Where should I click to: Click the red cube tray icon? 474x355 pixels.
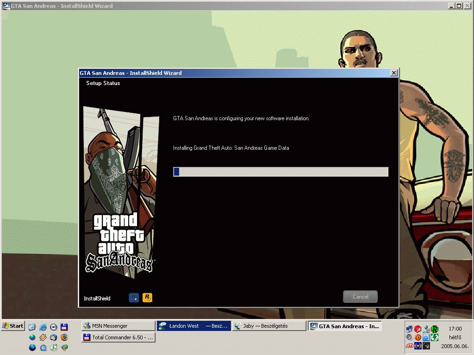click(418, 329)
